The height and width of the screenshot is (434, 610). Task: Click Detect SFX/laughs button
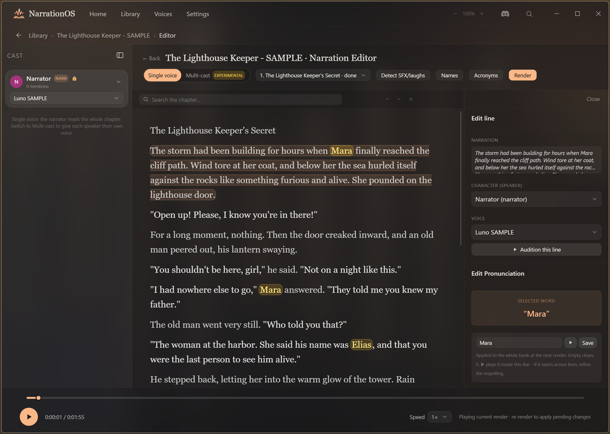[x=403, y=76]
